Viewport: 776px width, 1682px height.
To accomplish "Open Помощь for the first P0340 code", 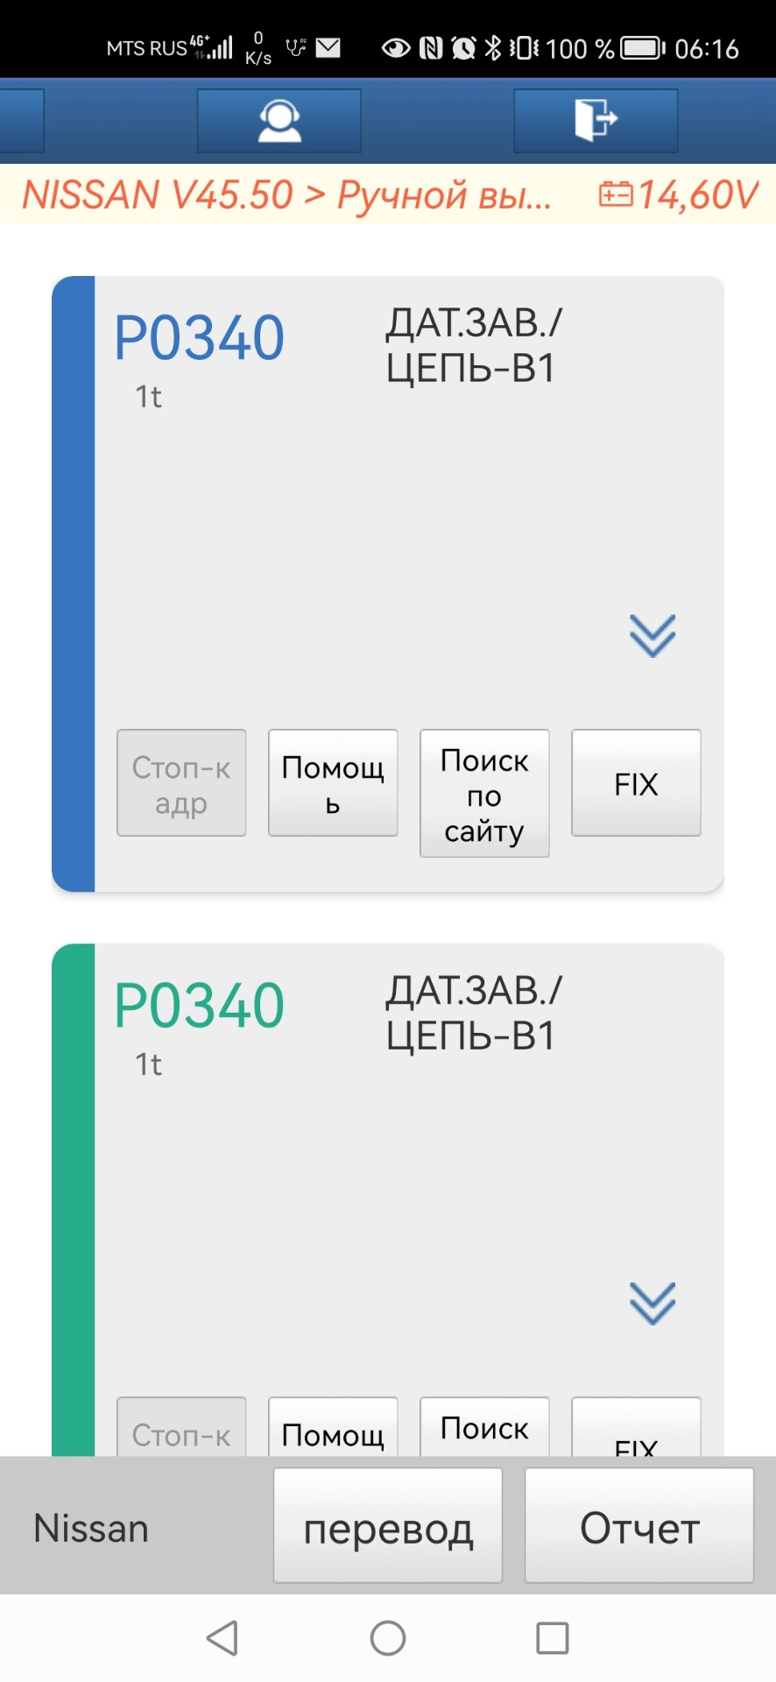I will pos(333,783).
